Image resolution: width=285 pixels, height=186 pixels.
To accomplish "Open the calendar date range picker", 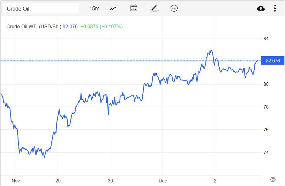I will (134, 8).
